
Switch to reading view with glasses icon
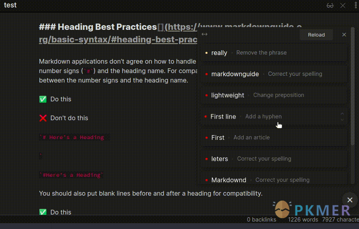pyautogui.click(x=330, y=5)
